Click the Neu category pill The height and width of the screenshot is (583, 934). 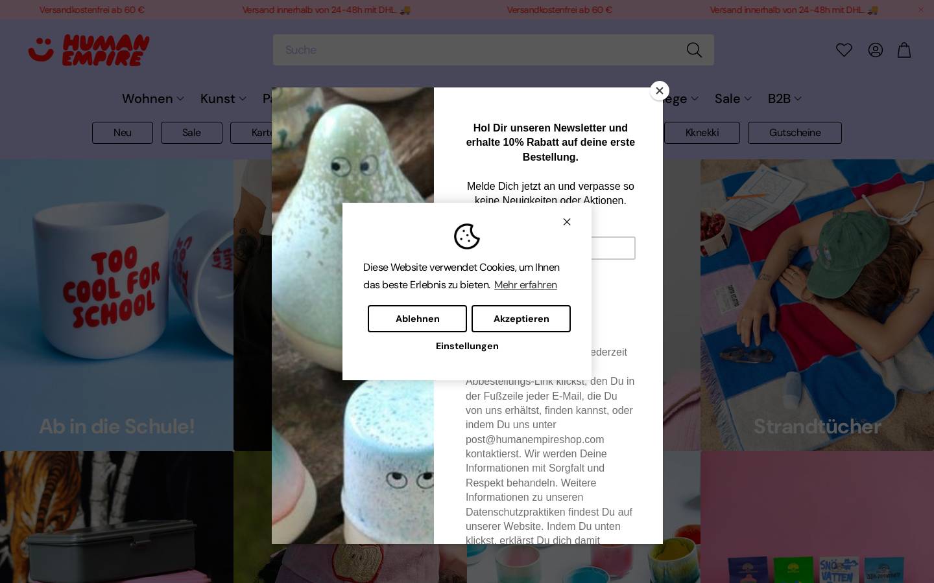tap(123, 133)
